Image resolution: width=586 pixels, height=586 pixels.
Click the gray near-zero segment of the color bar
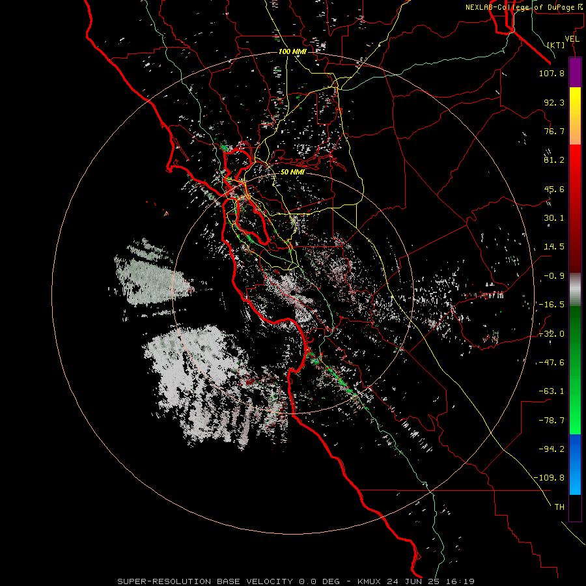[575, 290]
